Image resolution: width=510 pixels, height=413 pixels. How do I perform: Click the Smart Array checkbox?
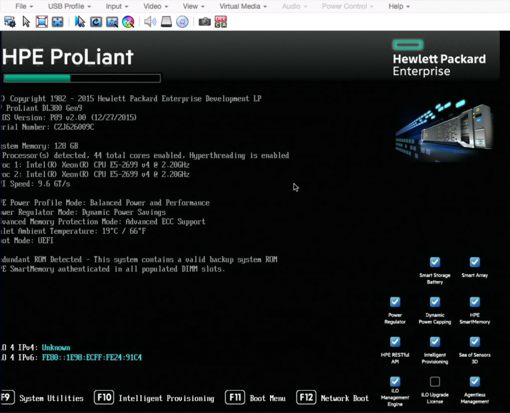point(474,262)
